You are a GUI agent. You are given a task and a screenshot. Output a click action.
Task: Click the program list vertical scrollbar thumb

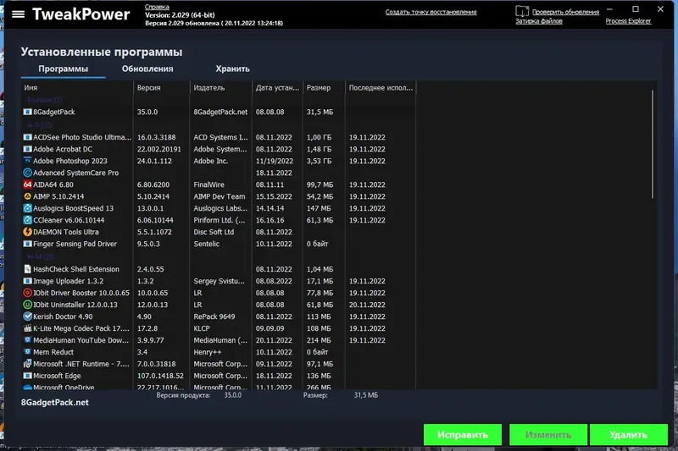click(653, 144)
